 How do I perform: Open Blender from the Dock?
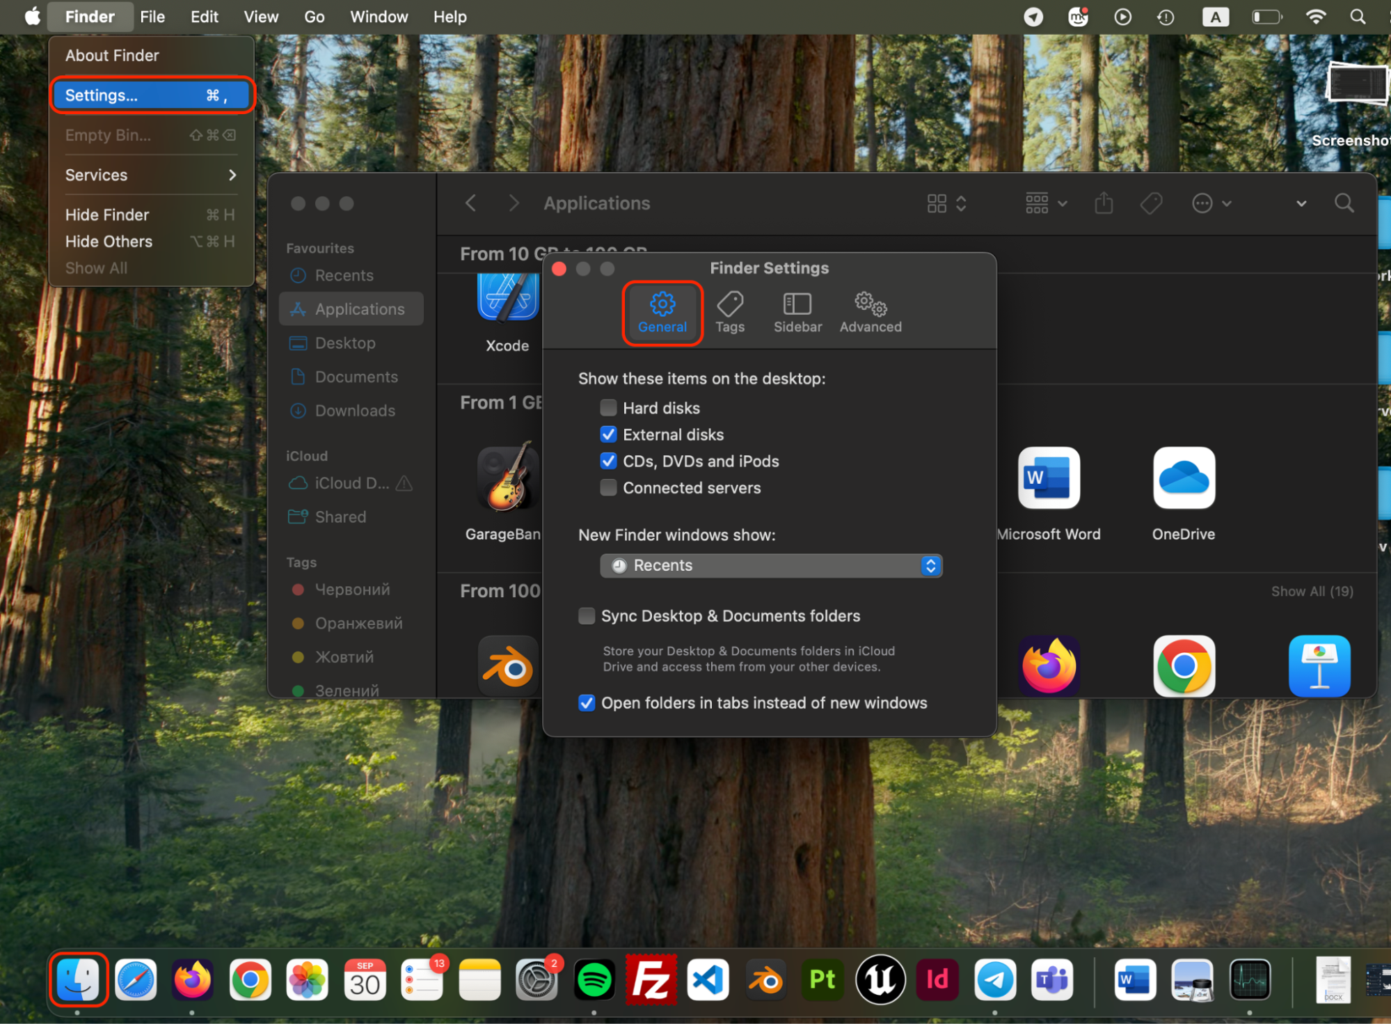765,979
